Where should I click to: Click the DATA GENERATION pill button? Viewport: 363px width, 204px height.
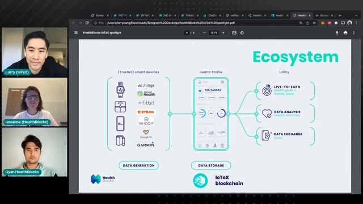138,165
